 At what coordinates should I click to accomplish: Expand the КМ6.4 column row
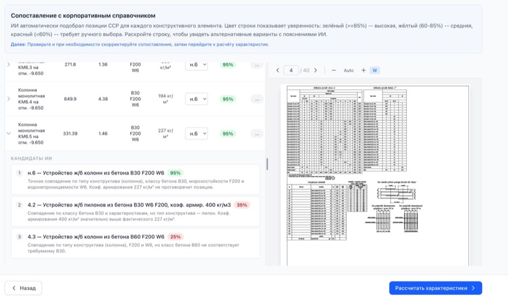pos(8,99)
